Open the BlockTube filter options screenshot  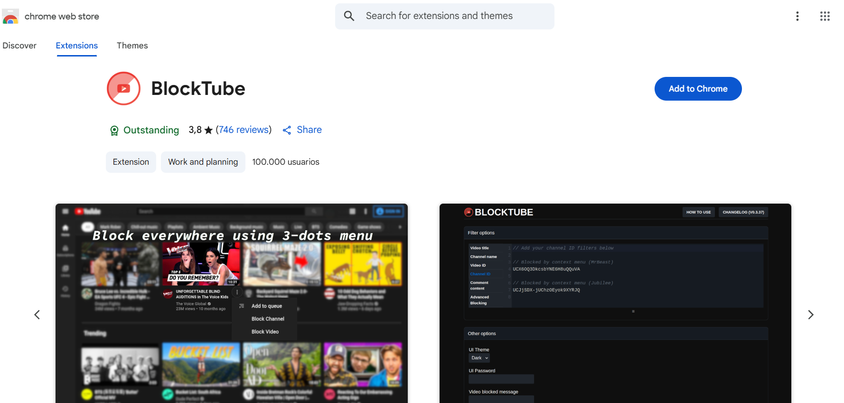(x=615, y=304)
